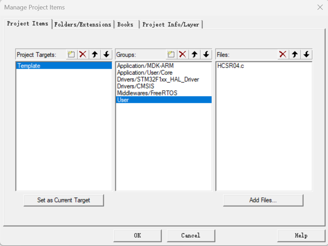Select the Drivers/CMSIS group
Screen dimensions: 328x246
[x=164, y=86]
